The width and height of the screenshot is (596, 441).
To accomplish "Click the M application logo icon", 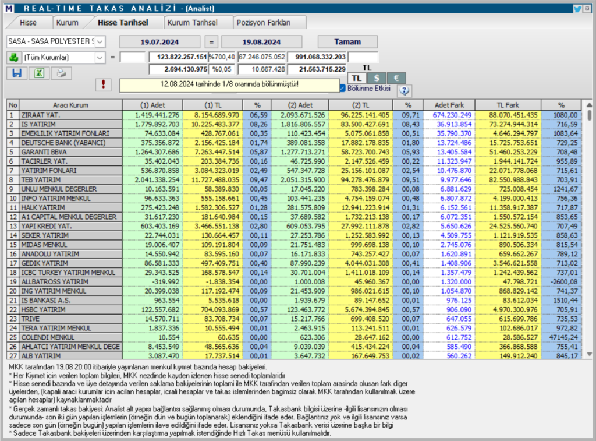I will point(9,8).
